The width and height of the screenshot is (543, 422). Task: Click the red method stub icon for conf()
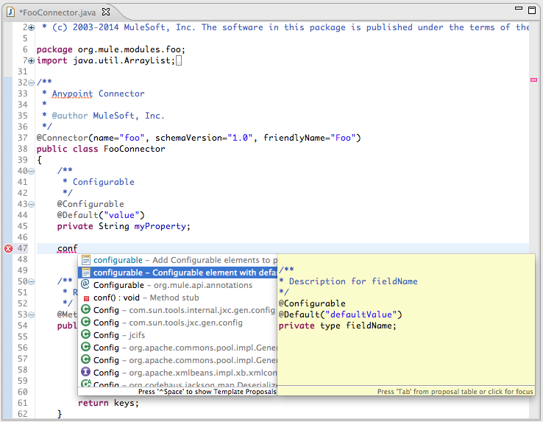85,298
